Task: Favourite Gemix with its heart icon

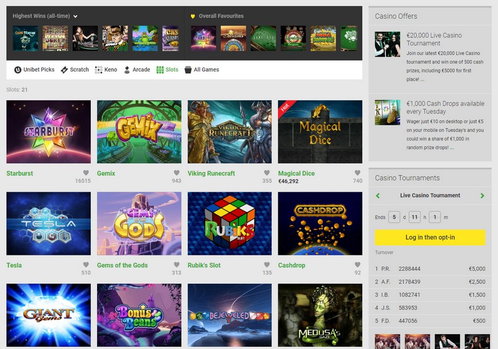Action: [177, 173]
